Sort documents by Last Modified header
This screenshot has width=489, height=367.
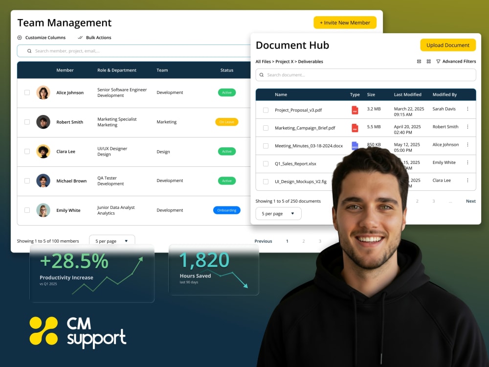click(x=408, y=94)
